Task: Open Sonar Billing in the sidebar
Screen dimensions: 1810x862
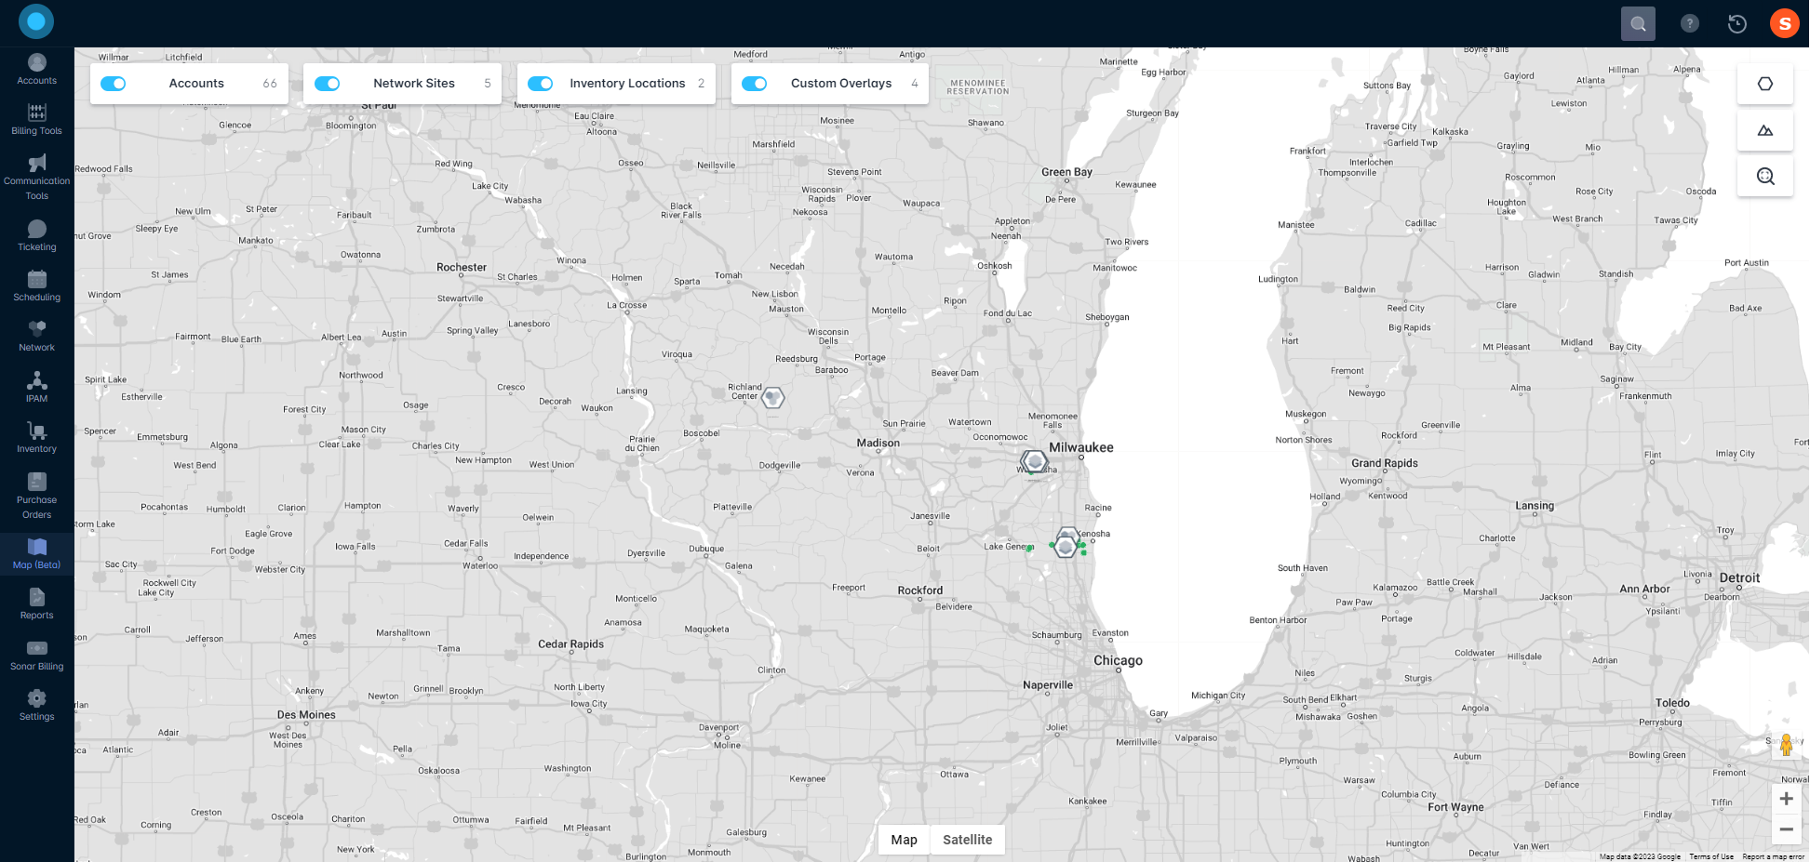Action: click(x=36, y=656)
